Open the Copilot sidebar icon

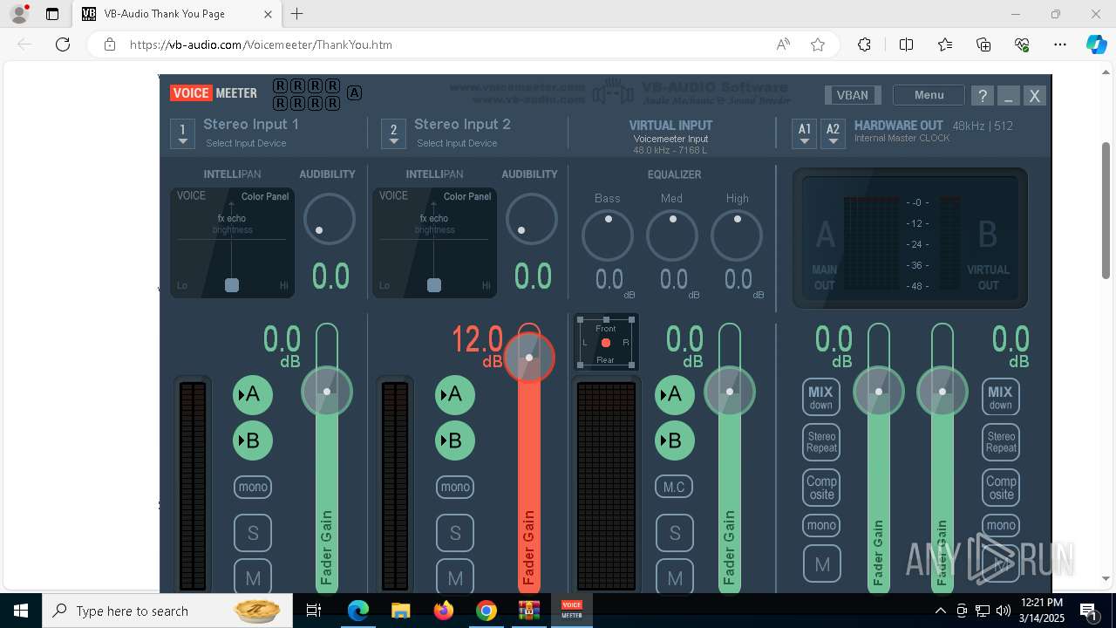coord(1096,44)
